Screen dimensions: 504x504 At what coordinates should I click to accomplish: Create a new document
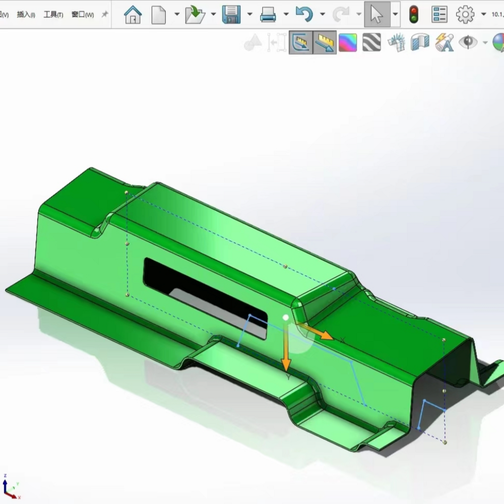(x=159, y=15)
